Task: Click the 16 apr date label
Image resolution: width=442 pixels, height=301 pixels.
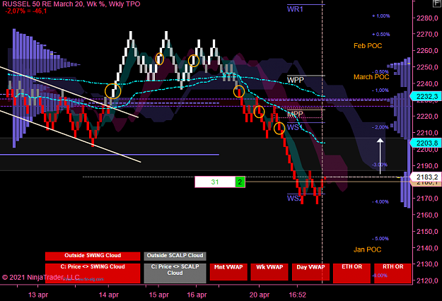Action: [x=197, y=295]
